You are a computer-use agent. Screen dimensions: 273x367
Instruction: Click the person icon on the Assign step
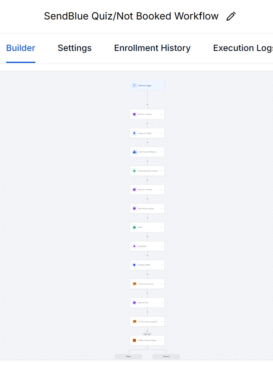coord(134,133)
